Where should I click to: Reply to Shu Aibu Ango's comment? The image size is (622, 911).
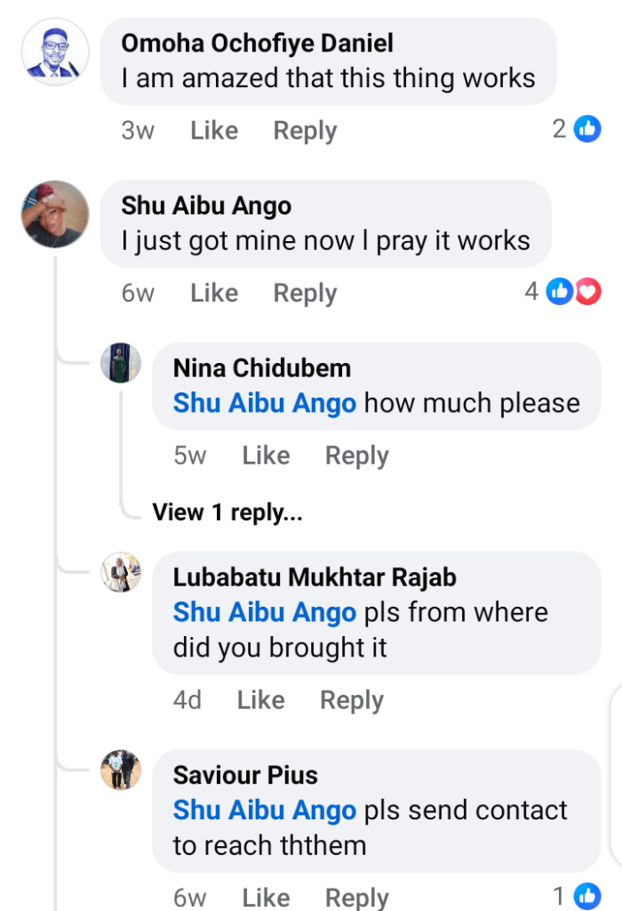[305, 293]
